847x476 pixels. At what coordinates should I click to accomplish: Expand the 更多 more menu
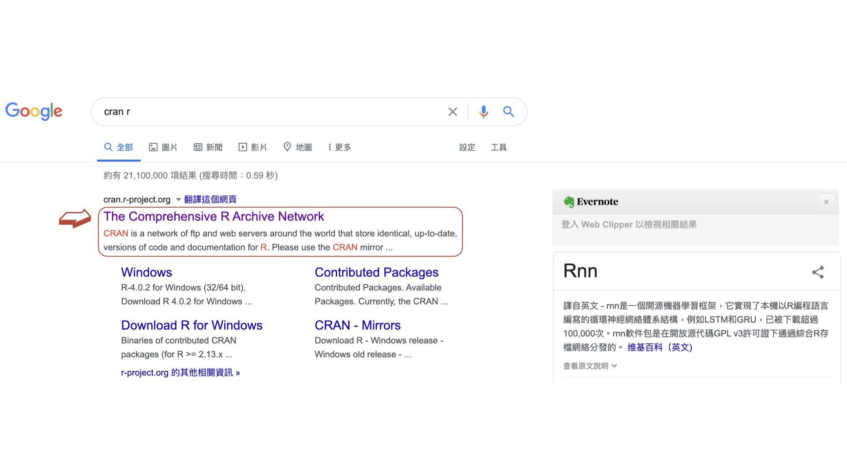click(339, 147)
